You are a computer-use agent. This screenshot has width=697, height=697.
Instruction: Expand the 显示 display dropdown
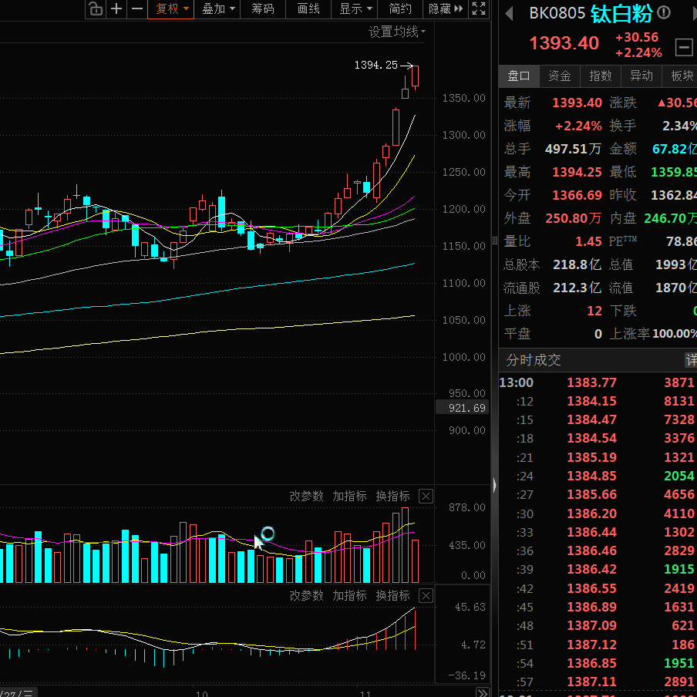[x=355, y=9]
